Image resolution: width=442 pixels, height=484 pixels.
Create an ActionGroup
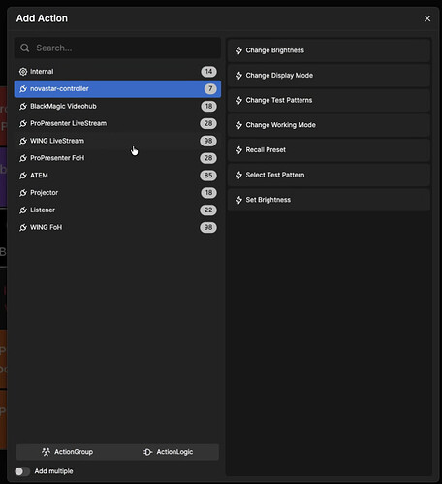coord(67,452)
